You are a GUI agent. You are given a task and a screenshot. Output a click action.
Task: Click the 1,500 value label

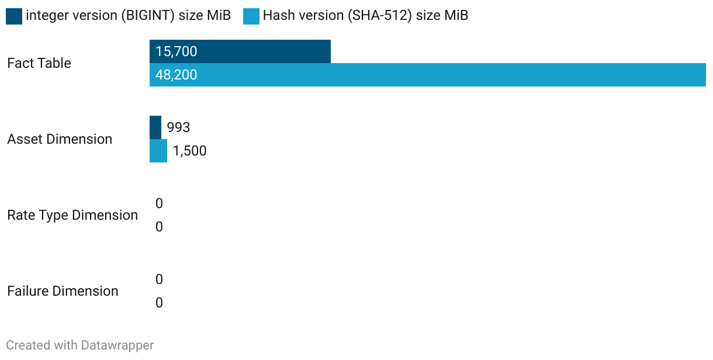(190, 151)
